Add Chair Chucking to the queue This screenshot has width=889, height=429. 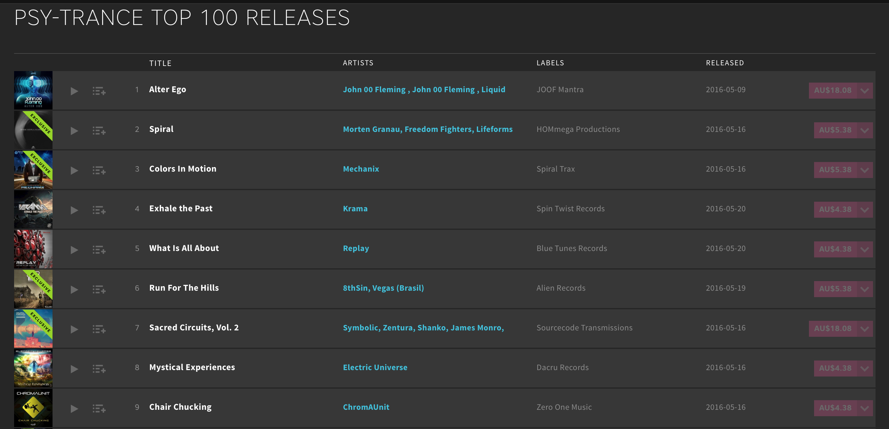[x=99, y=409]
